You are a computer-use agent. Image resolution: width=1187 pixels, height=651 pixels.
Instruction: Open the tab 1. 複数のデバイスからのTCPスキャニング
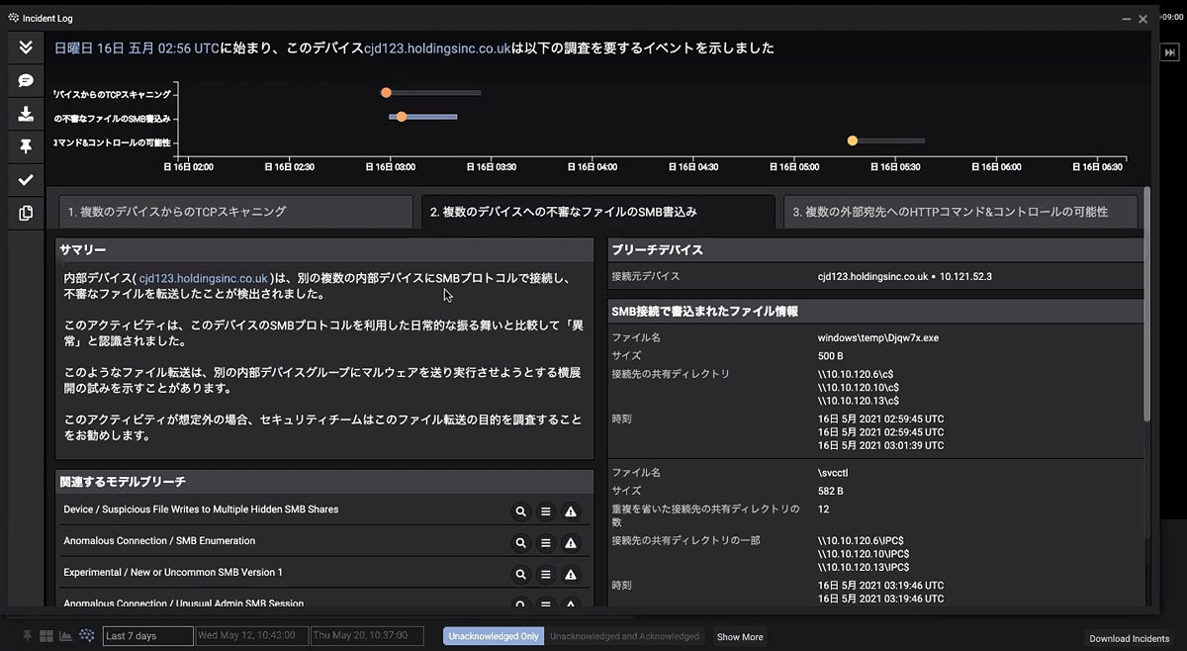(x=235, y=212)
